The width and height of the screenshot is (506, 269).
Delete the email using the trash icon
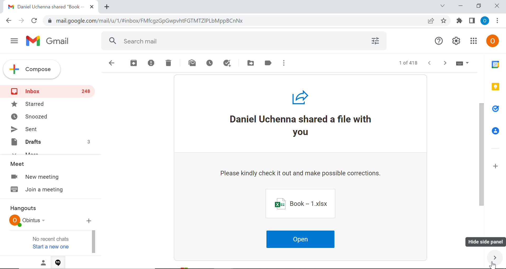pos(168,63)
